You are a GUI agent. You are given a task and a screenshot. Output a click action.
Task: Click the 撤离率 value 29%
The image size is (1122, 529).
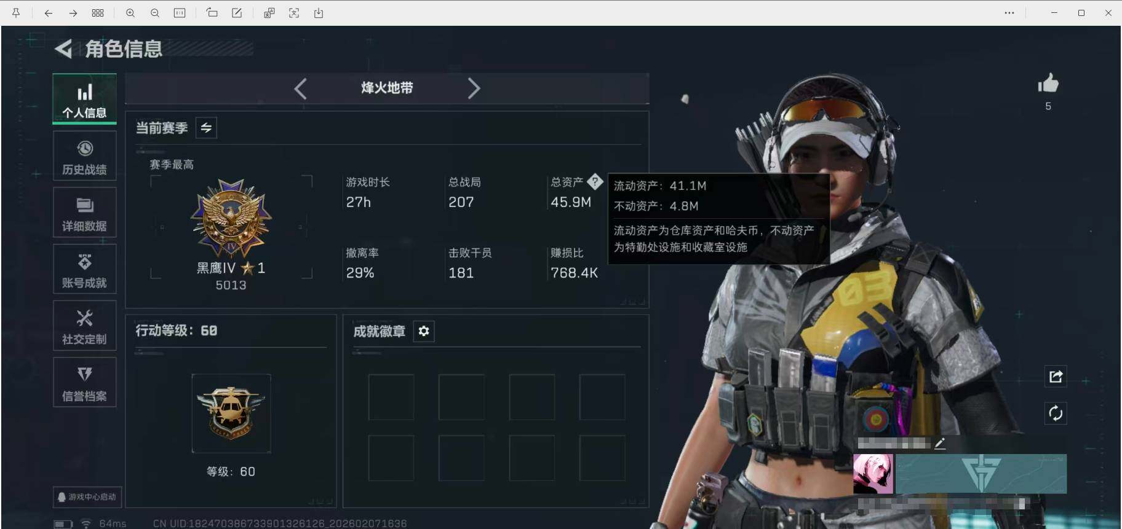[x=360, y=273]
